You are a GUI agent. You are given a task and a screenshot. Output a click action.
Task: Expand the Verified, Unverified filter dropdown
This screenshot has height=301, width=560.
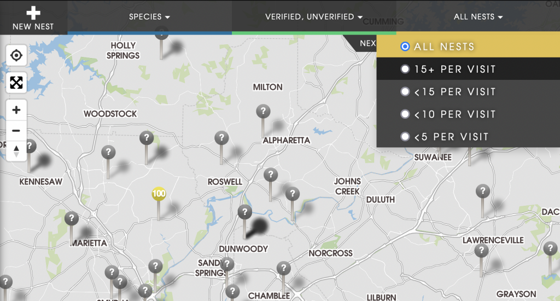click(x=313, y=17)
